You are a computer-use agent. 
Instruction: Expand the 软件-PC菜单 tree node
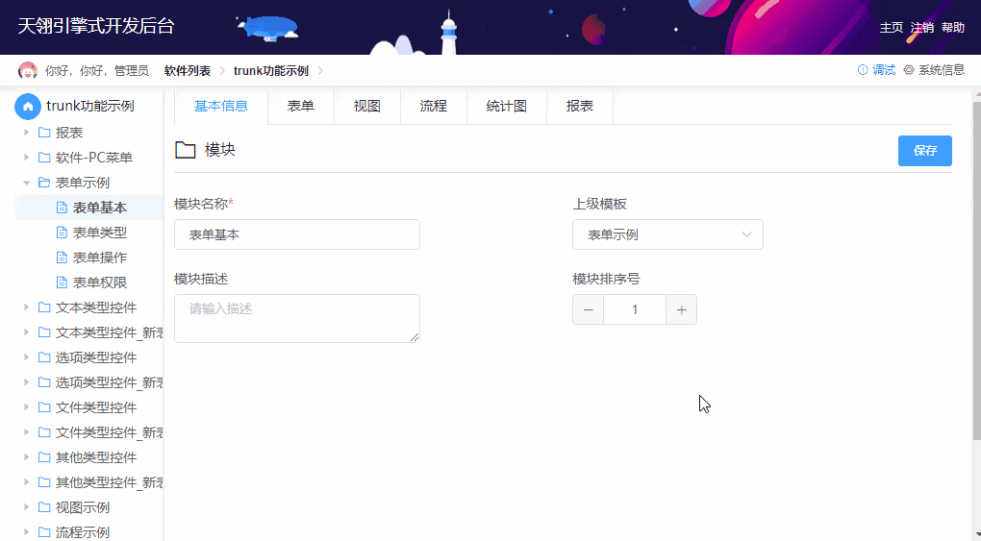(27, 158)
